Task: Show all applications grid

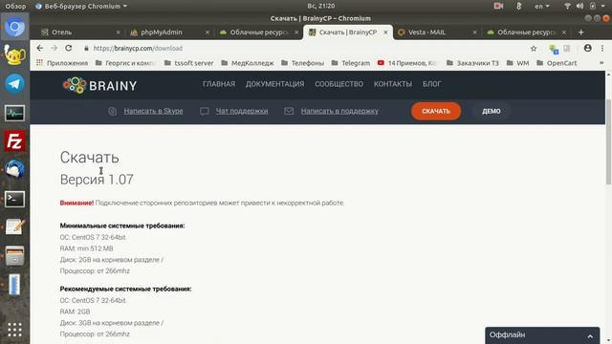Action: [x=15, y=330]
